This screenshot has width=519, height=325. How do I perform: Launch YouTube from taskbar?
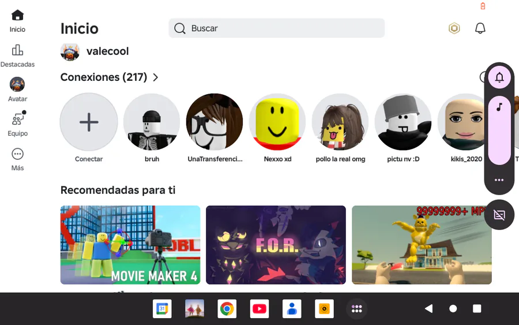point(259,309)
